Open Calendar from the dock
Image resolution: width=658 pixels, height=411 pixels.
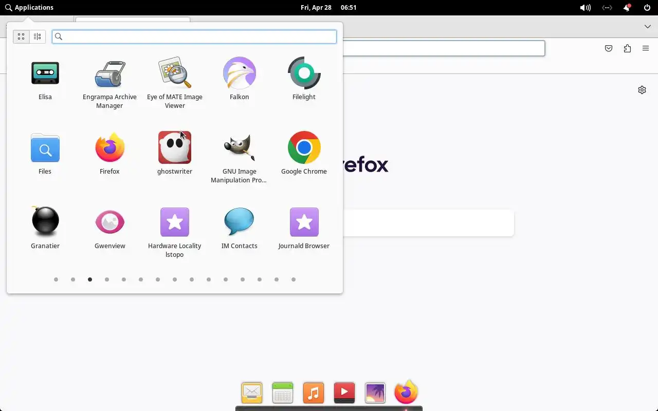(283, 393)
